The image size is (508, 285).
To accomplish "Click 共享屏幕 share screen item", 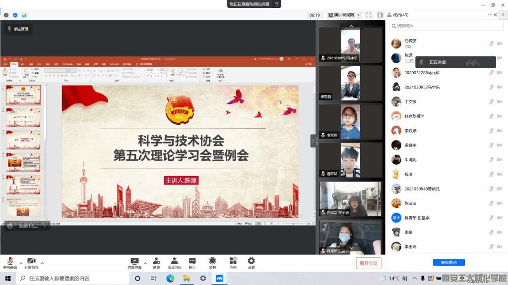I will (x=134, y=263).
